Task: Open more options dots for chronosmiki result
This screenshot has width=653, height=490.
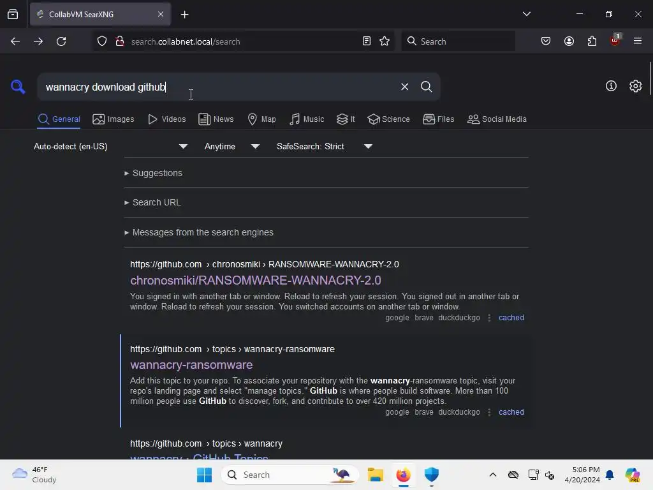Action: pos(489,318)
